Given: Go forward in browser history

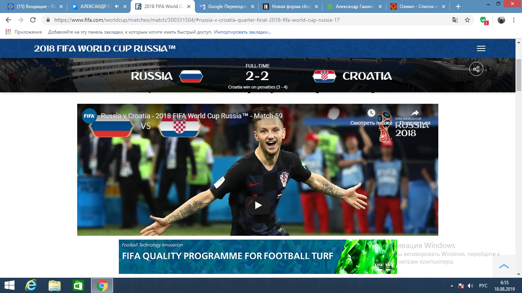Looking at the screenshot, I should pyautogui.click(x=21, y=20).
